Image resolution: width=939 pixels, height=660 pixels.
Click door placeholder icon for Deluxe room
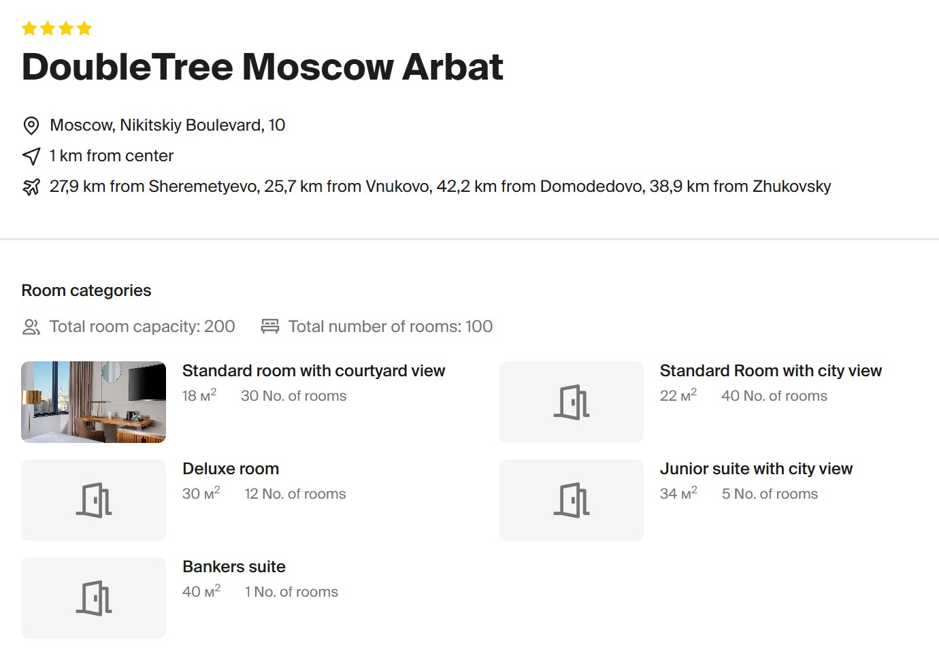[93, 500]
